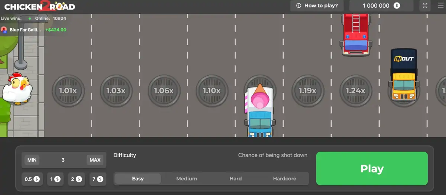
Task: Set bet to MAX
Action: click(95, 160)
